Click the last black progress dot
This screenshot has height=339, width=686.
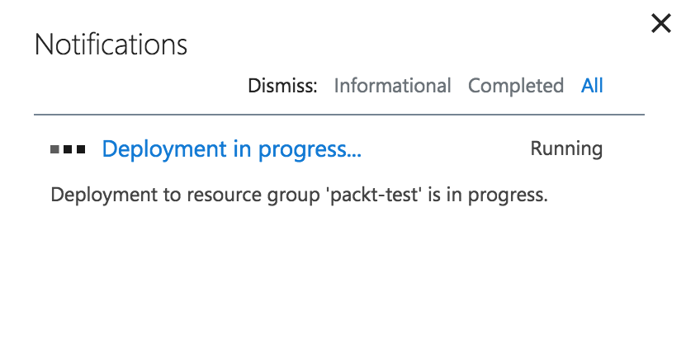[81, 149]
